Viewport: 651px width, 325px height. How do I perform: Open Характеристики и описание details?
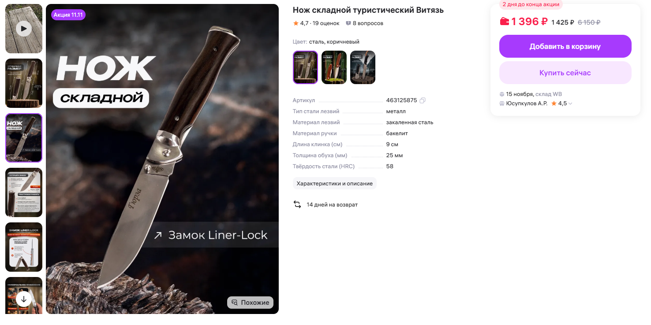pos(335,183)
